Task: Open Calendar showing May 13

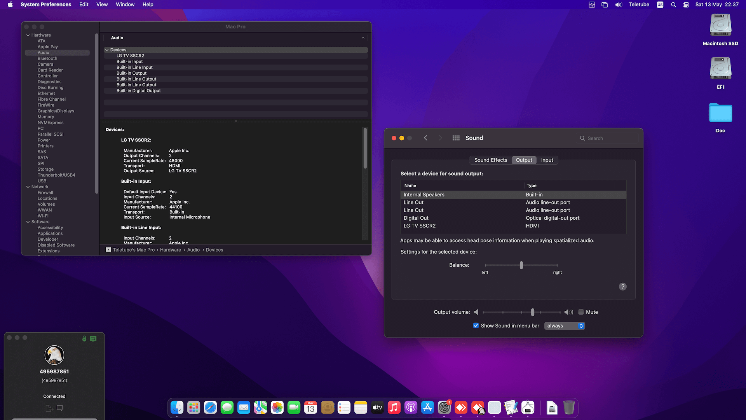Action: pos(310,408)
